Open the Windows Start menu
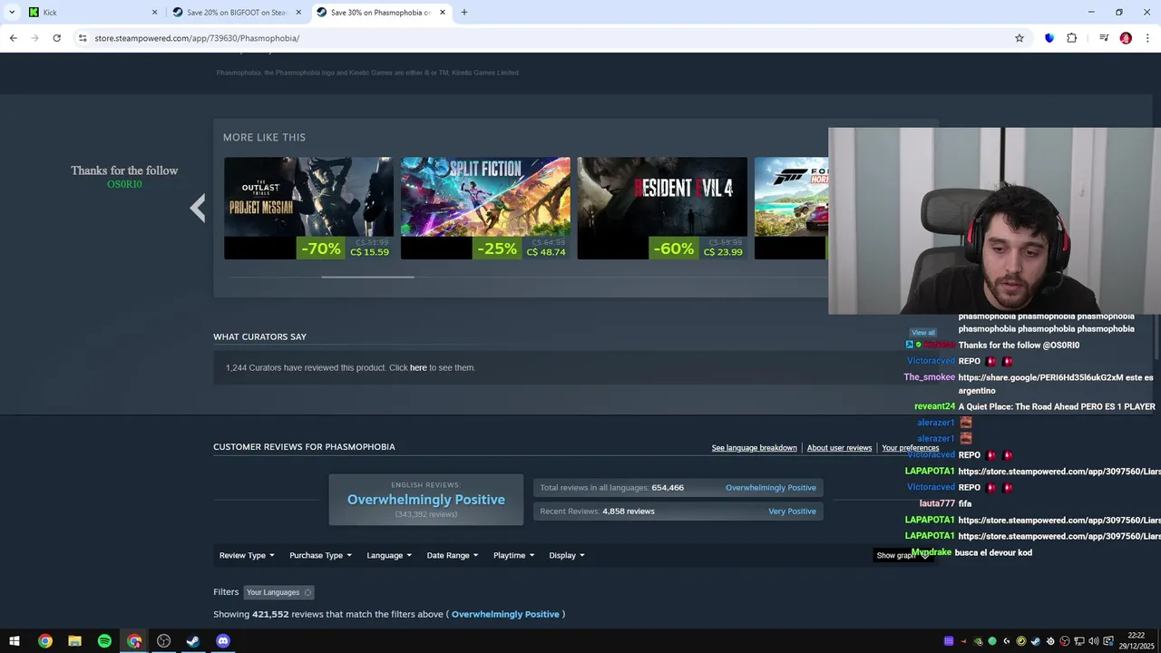Screen dimensions: 1161x653 click(x=15, y=641)
